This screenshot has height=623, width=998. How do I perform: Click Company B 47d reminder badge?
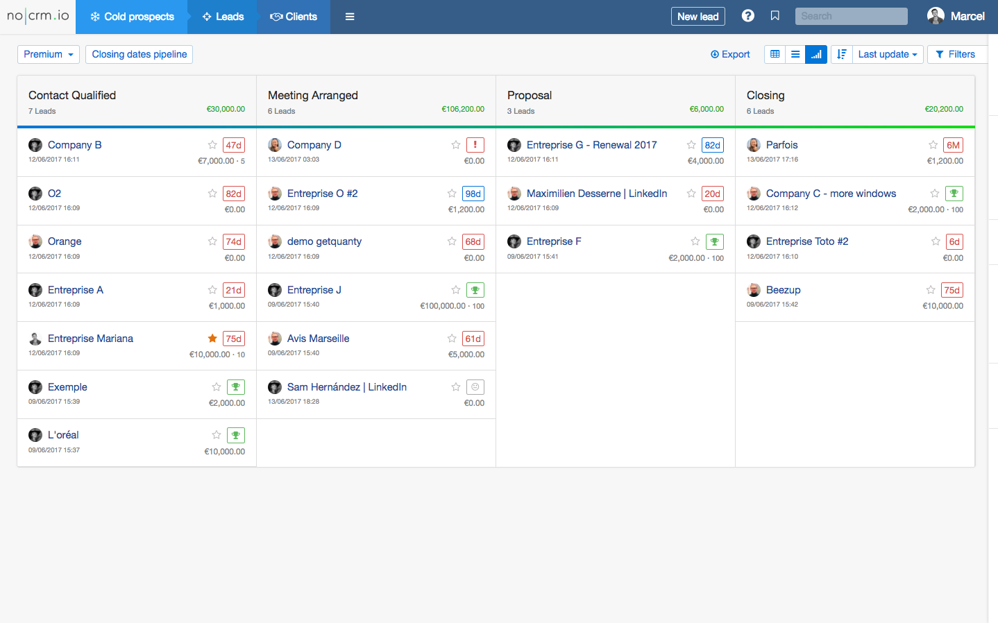[x=234, y=145]
